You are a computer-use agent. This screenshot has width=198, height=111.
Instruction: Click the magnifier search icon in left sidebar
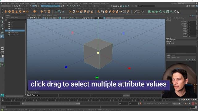2,65
